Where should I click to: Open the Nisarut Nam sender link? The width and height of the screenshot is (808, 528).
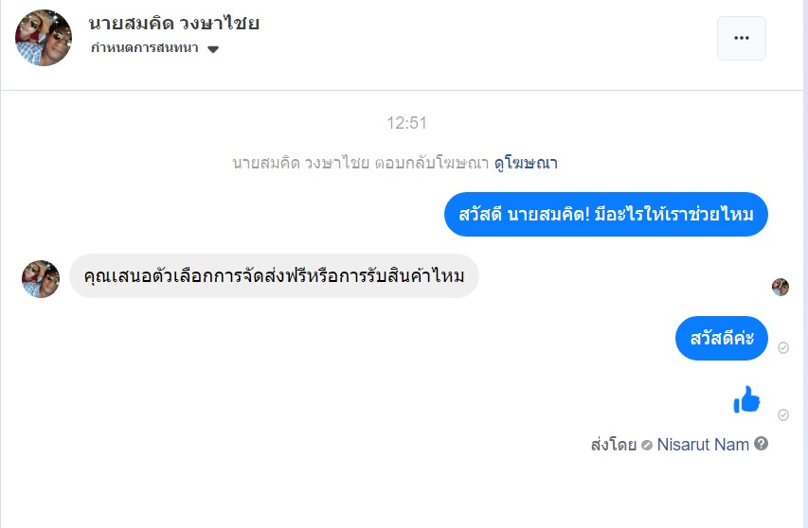[x=703, y=444]
